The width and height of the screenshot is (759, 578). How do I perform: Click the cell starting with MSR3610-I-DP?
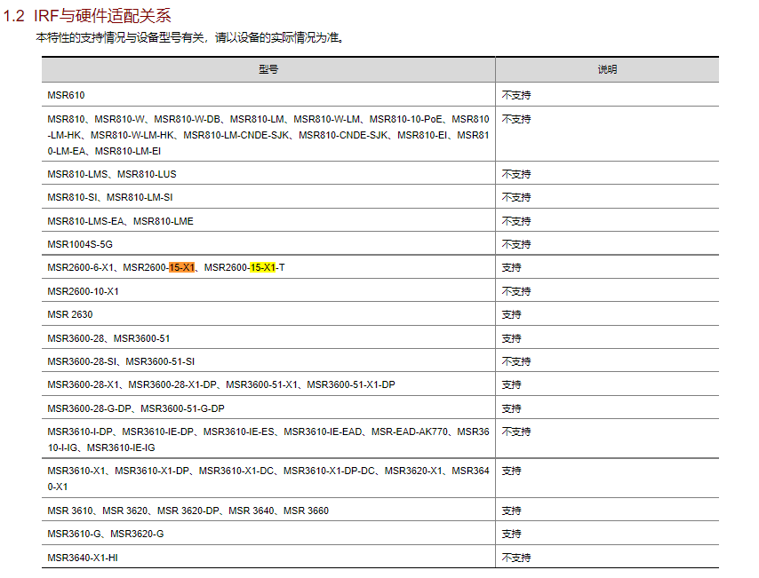click(x=268, y=439)
